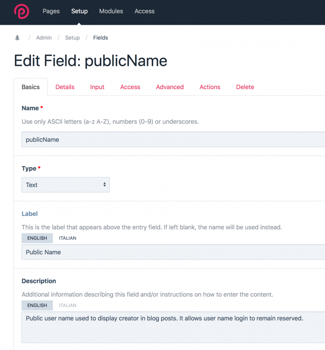
Task: Open the red Access field tab
Action: tap(130, 87)
